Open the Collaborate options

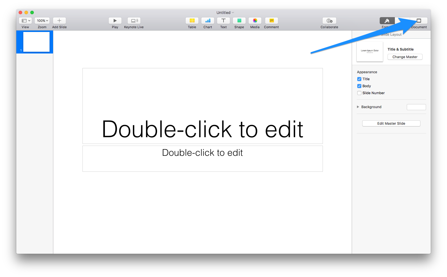click(x=329, y=21)
